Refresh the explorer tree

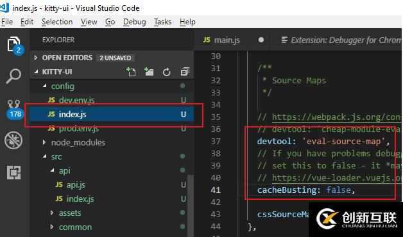coord(167,72)
